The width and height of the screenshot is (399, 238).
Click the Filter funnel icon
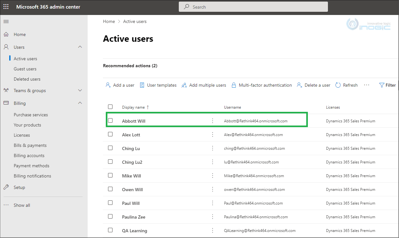point(381,85)
